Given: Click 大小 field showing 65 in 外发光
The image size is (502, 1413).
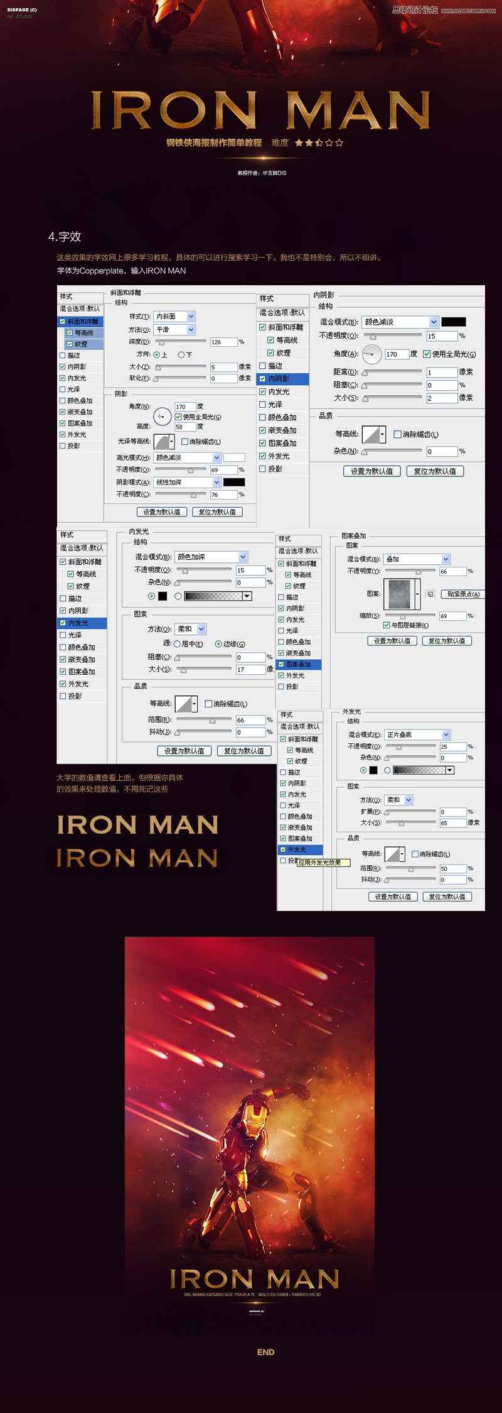Looking at the screenshot, I should (452, 822).
